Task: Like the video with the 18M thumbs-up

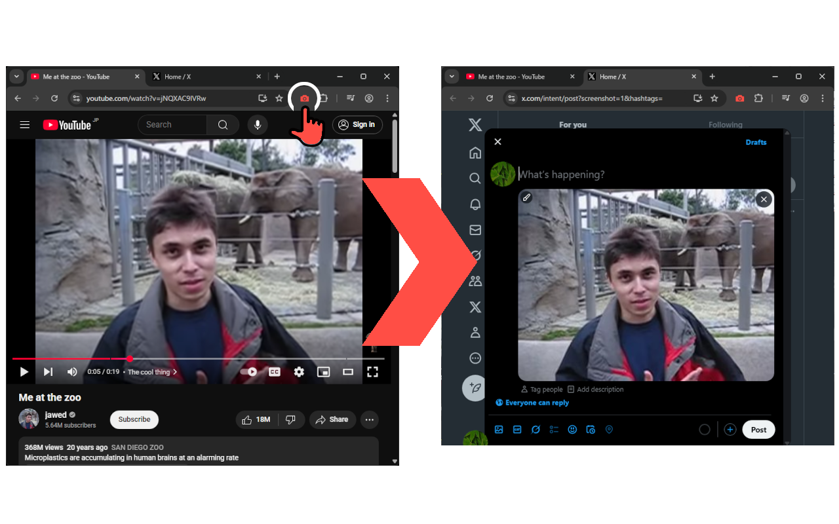Action: click(257, 419)
